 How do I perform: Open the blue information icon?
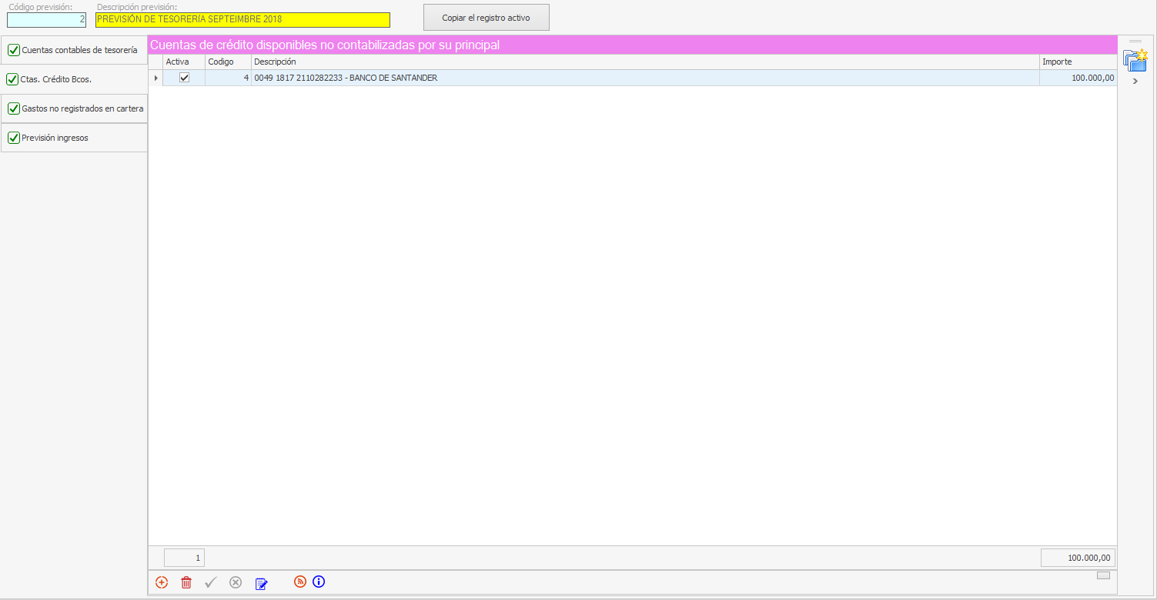pos(319,582)
